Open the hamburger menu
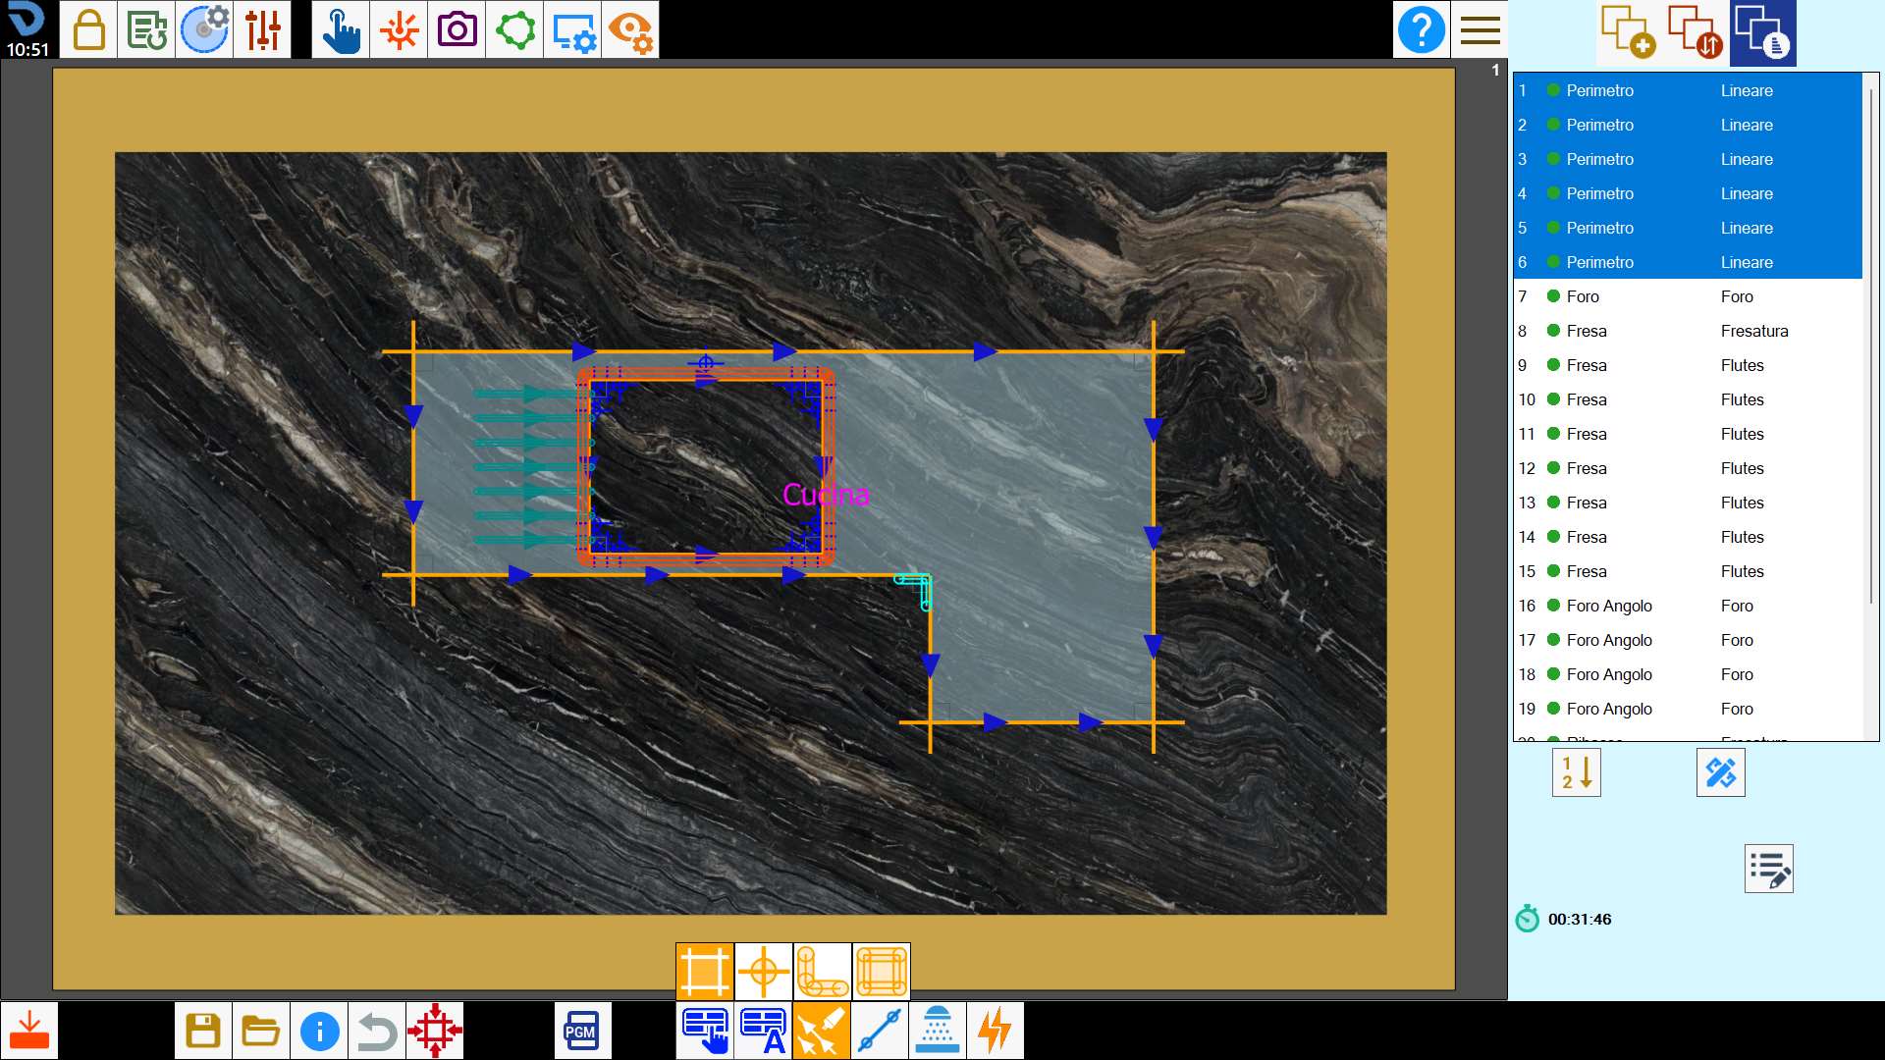 click(x=1480, y=29)
